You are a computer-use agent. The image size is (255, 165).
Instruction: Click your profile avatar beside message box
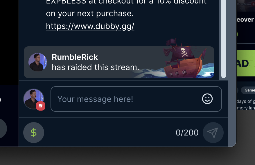(34, 99)
